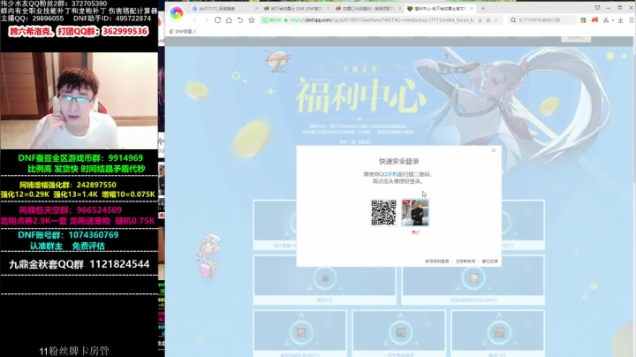Close the active 福利中心 tab

(472, 8)
